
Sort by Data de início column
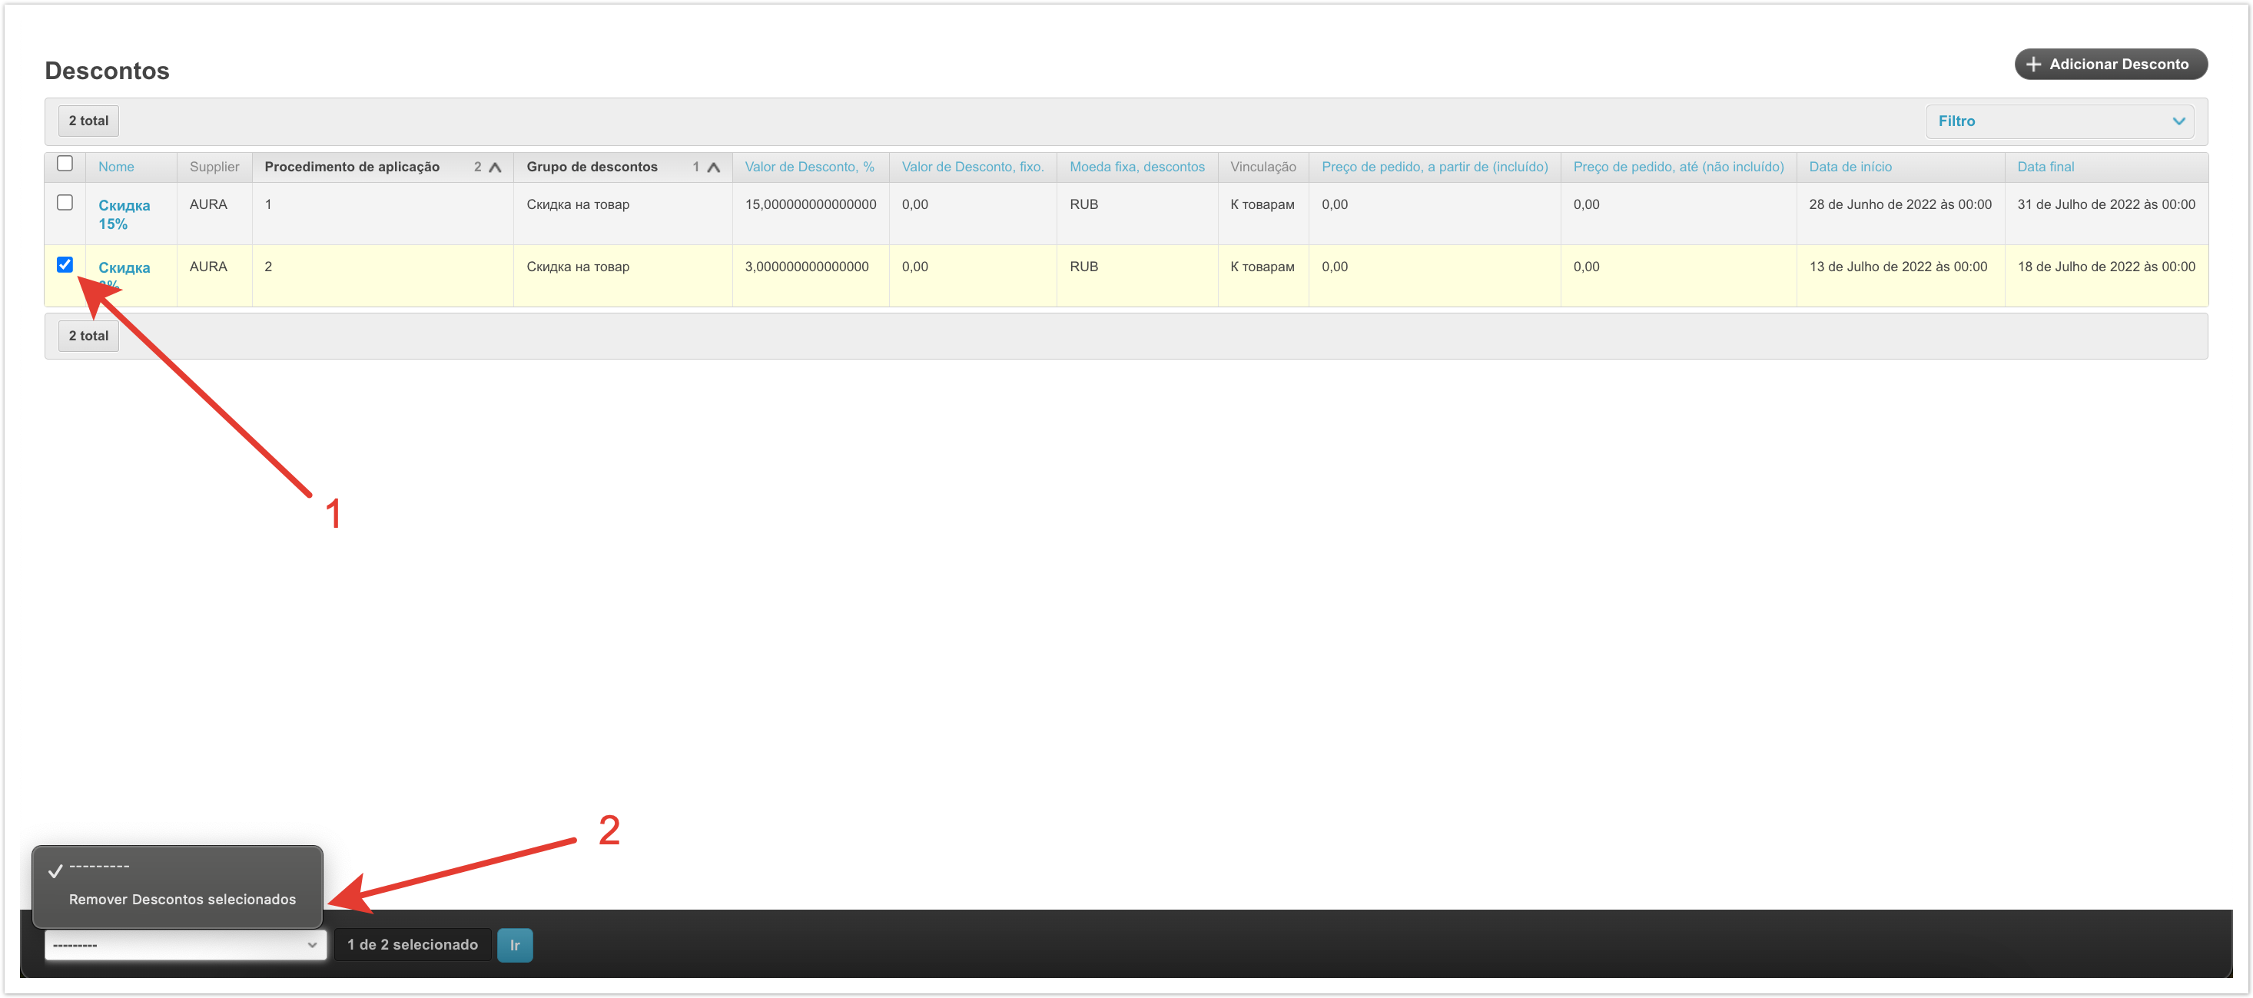[x=1850, y=167]
